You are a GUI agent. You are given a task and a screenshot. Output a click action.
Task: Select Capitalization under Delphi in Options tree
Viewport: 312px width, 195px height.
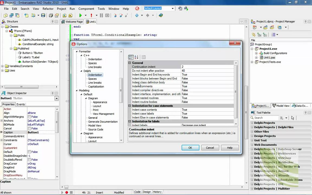[x=96, y=87]
